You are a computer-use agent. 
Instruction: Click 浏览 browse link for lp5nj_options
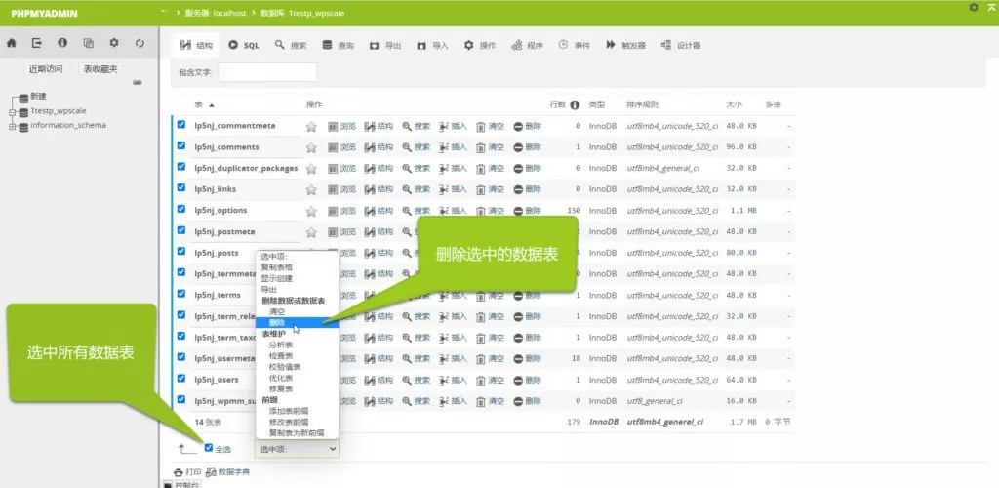(x=342, y=211)
